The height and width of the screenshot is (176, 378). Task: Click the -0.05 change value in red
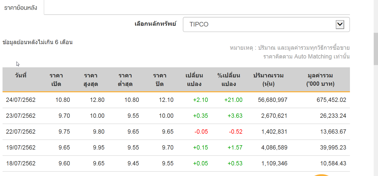point(201,132)
